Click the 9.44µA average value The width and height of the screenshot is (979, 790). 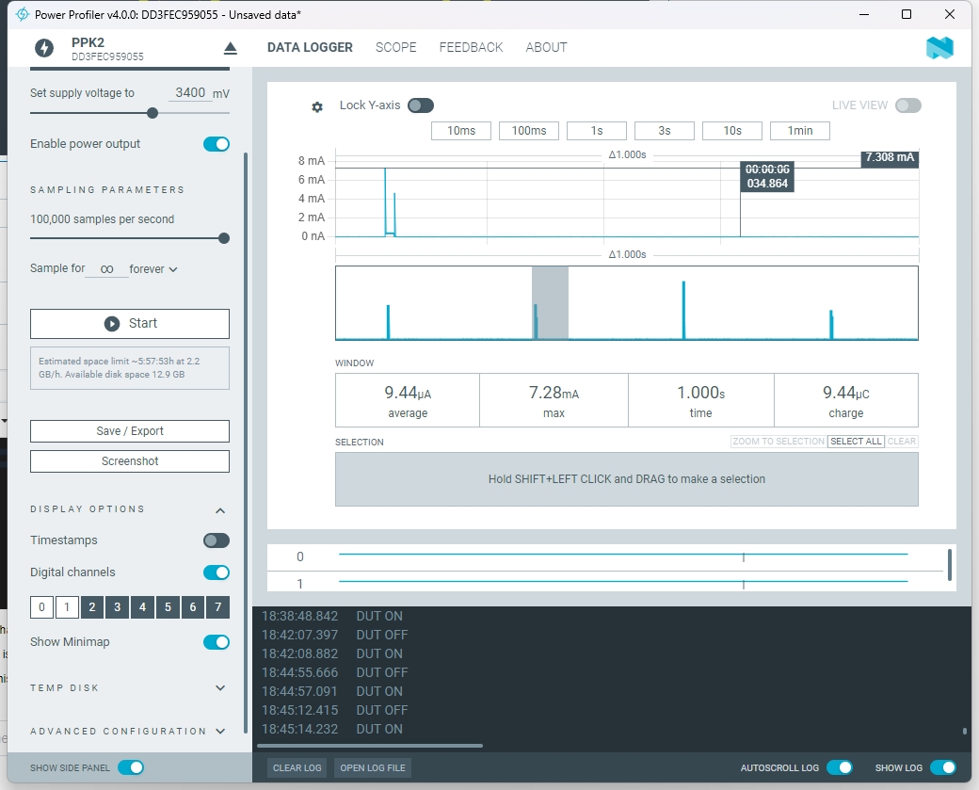point(408,393)
